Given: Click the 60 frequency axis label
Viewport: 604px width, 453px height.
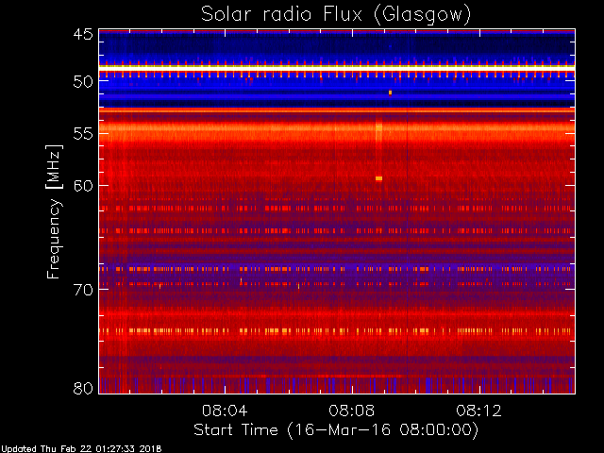Looking at the screenshot, I should [x=83, y=185].
